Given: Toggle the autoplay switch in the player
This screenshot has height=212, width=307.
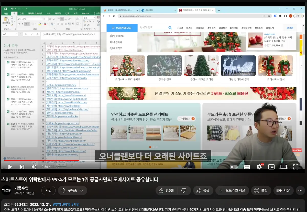Looking at the screenshot, I should pyautogui.click(x=234, y=167).
